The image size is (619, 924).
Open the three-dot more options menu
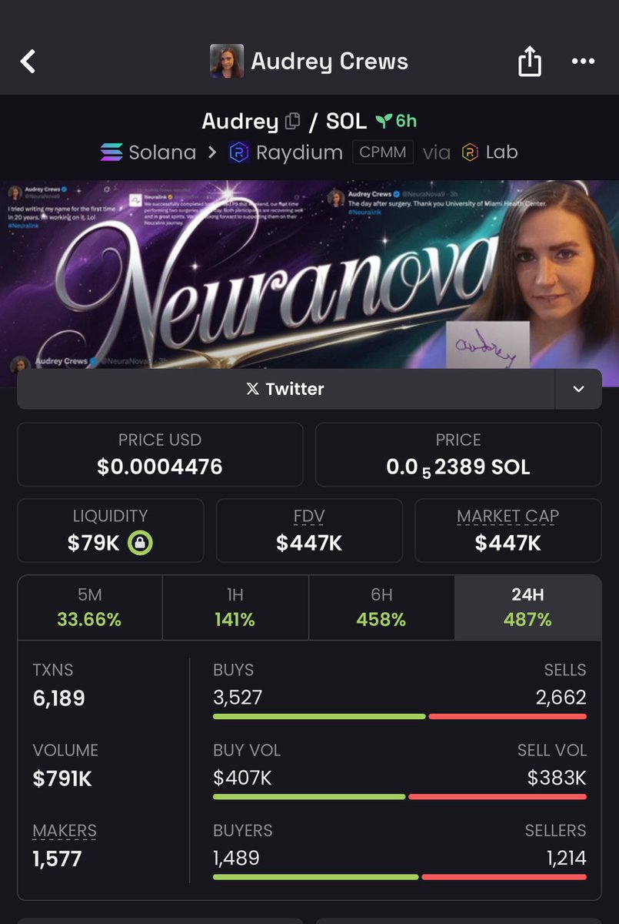584,62
